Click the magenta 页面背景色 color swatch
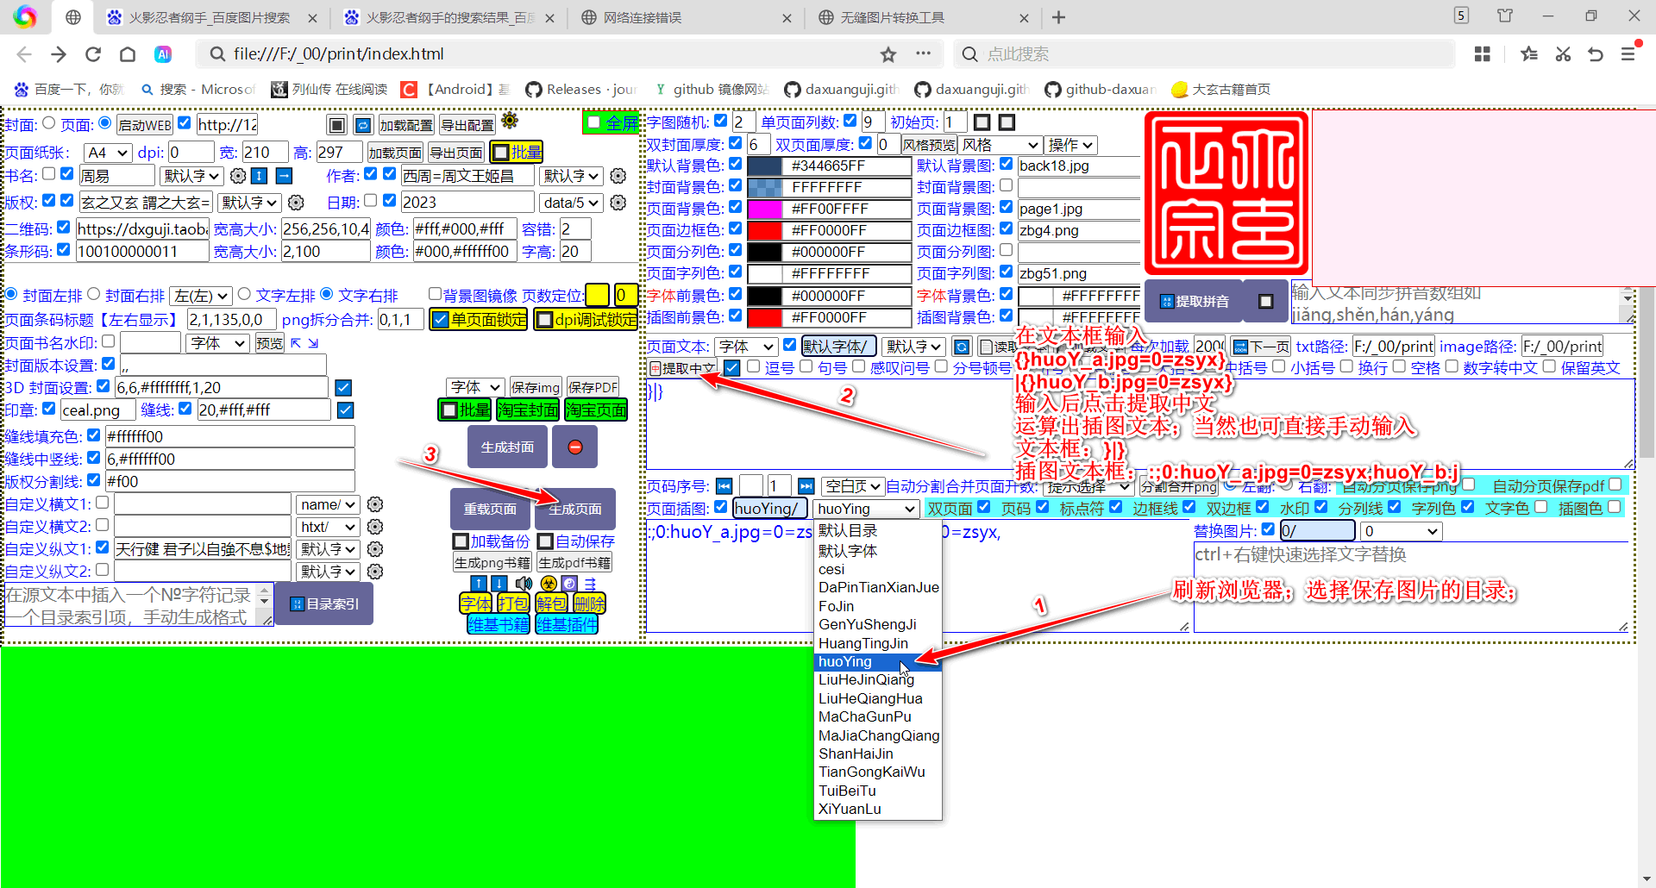This screenshot has width=1656, height=888. tap(763, 209)
